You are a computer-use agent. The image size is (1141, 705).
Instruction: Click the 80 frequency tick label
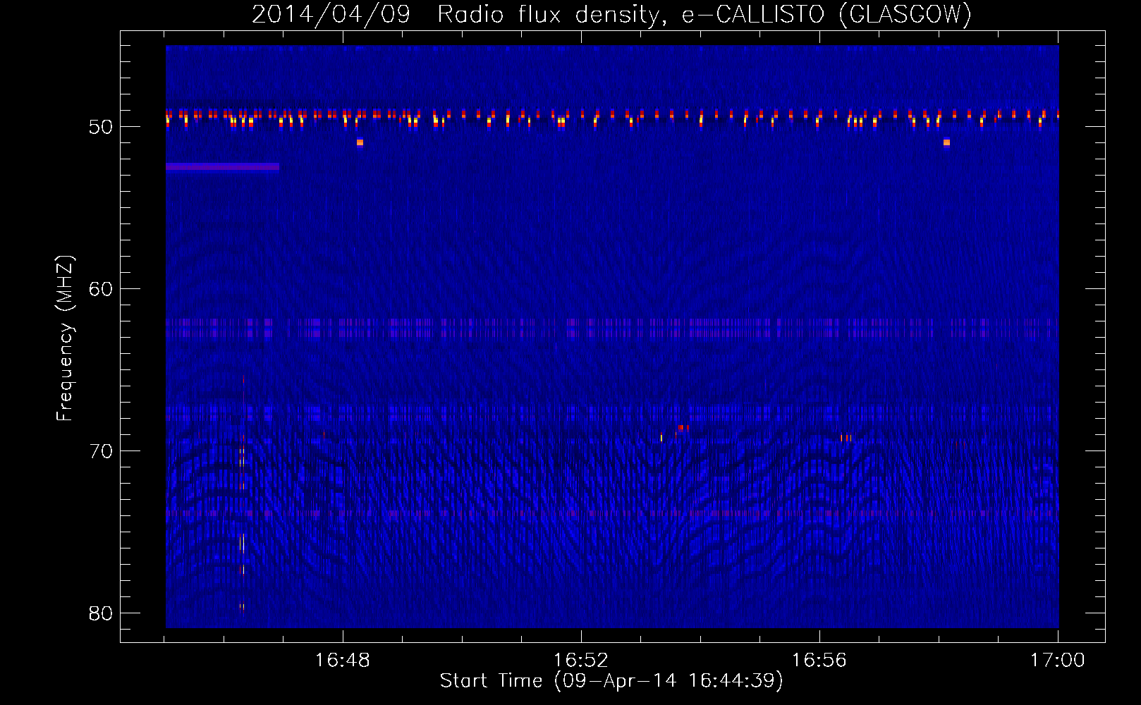click(101, 613)
